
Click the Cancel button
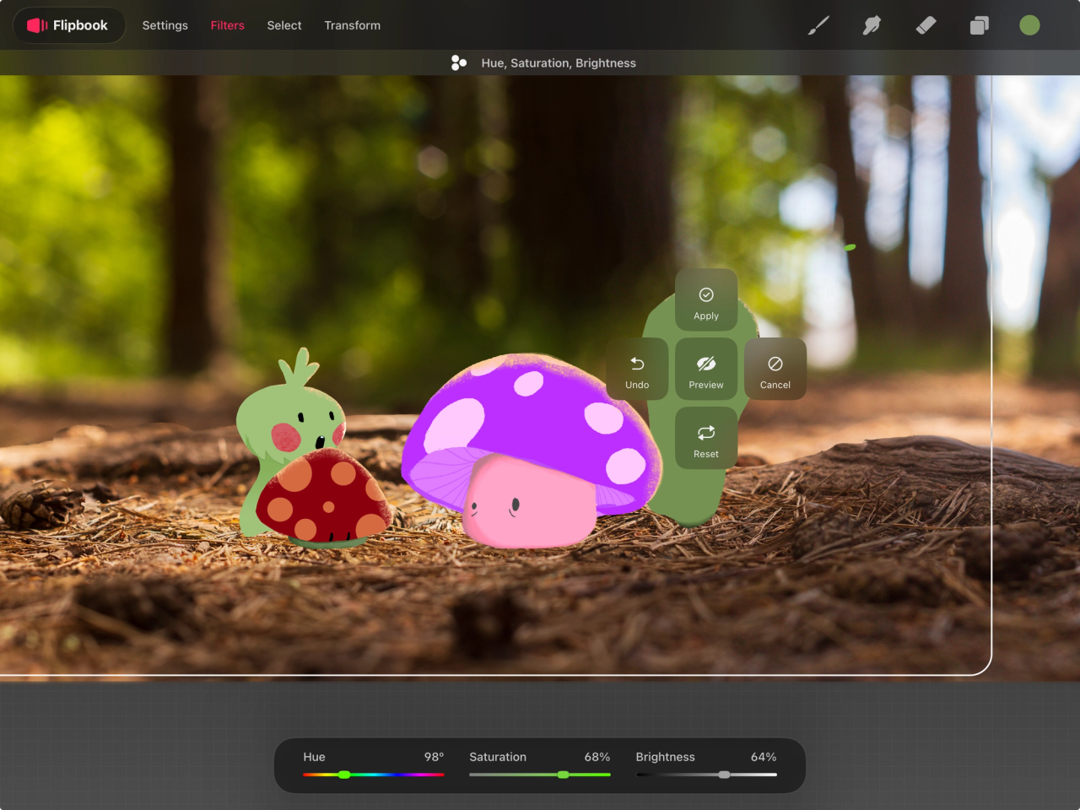pyautogui.click(x=775, y=370)
